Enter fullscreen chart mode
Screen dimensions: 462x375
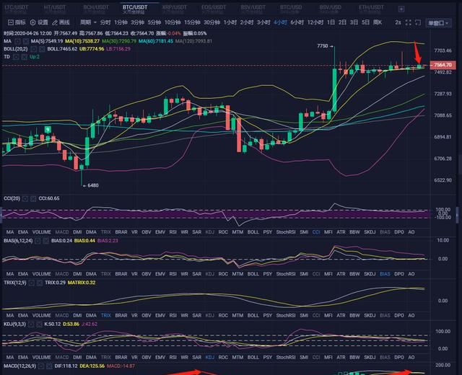pyautogui.click(x=408, y=22)
